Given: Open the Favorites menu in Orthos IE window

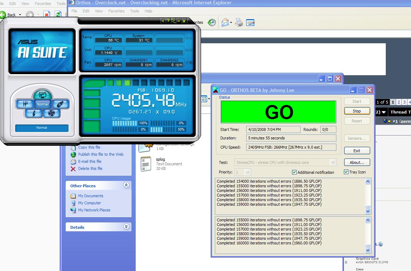Looking at the screenshot, I should click(x=117, y=11).
